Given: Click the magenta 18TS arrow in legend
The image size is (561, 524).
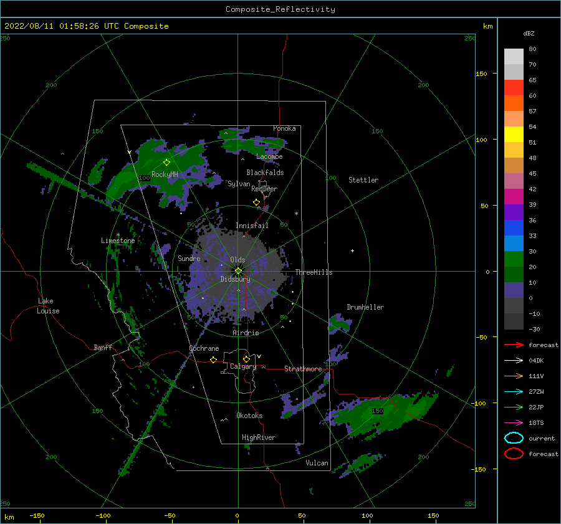Looking at the screenshot, I should pos(514,423).
